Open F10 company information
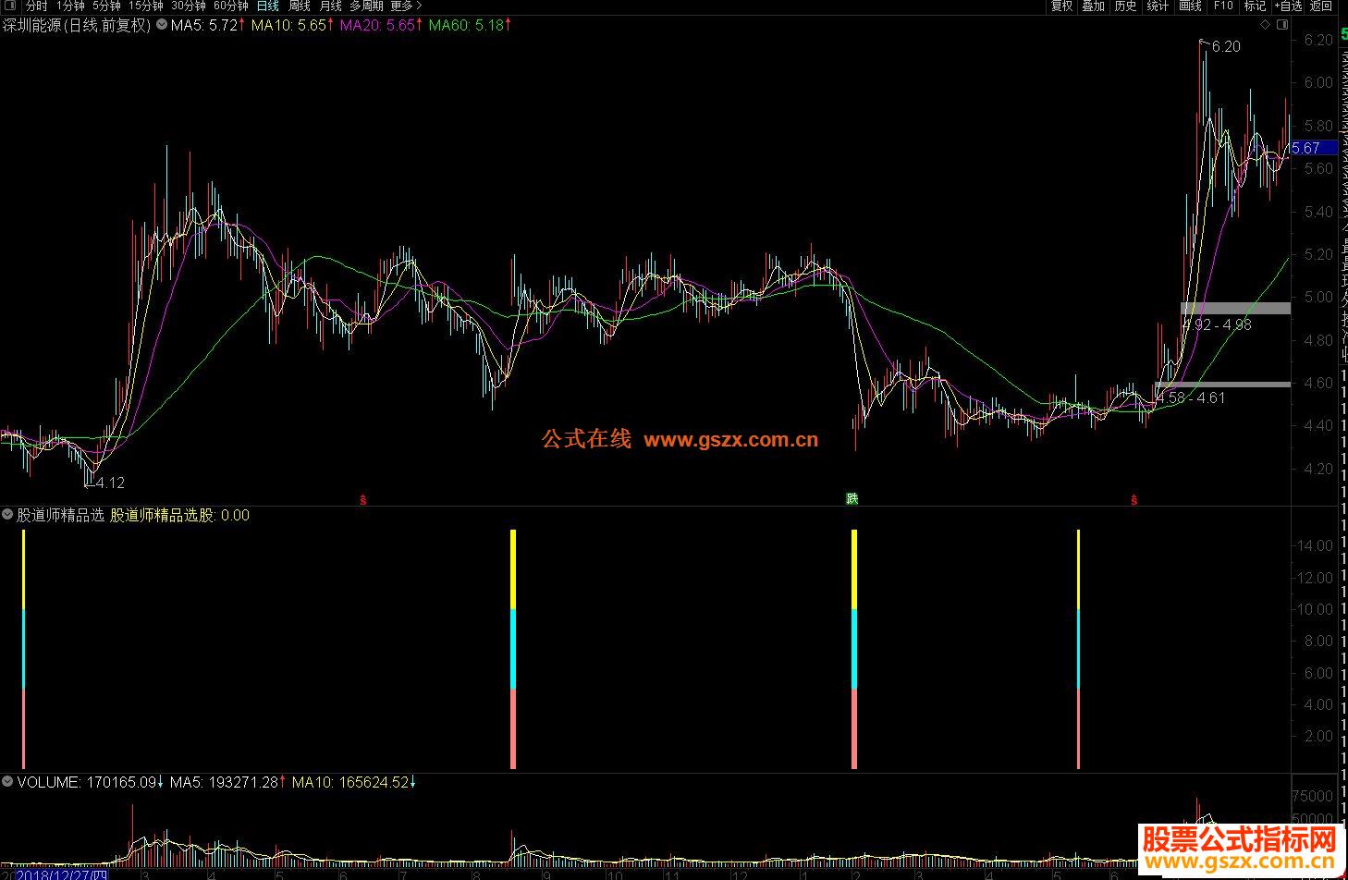 point(1222,6)
